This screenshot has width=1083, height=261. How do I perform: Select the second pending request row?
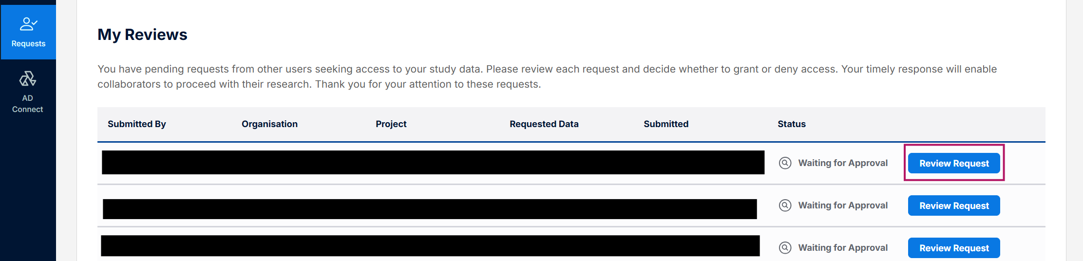click(x=429, y=209)
